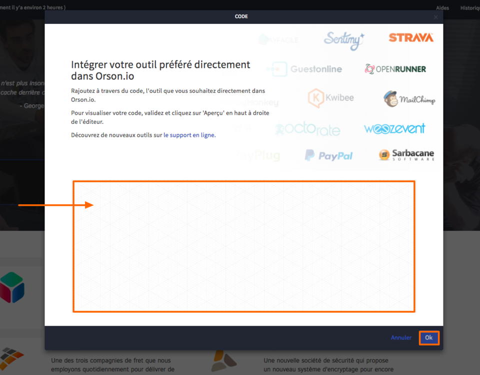The height and width of the screenshot is (375, 480).
Task: Click the Weezevent logo
Action: point(394,129)
